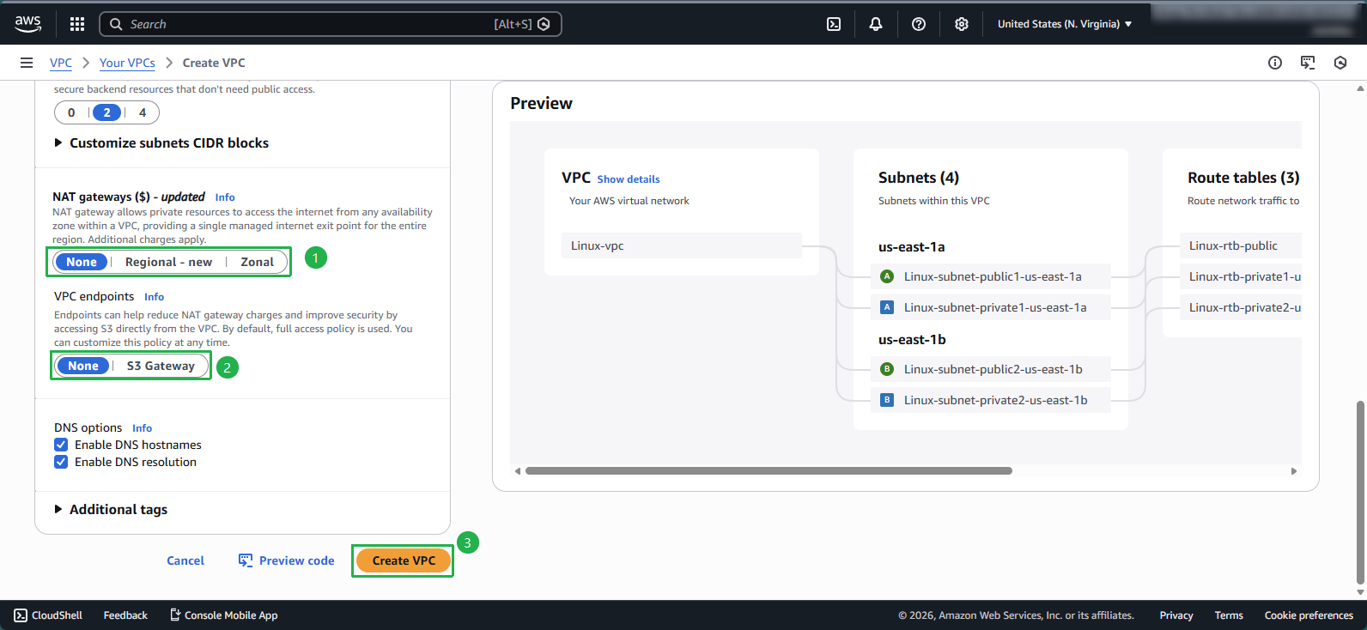The width and height of the screenshot is (1367, 630).
Task: Select Linux-subnet-public1-us-east-1a row
Action: pyautogui.click(x=991, y=276)
